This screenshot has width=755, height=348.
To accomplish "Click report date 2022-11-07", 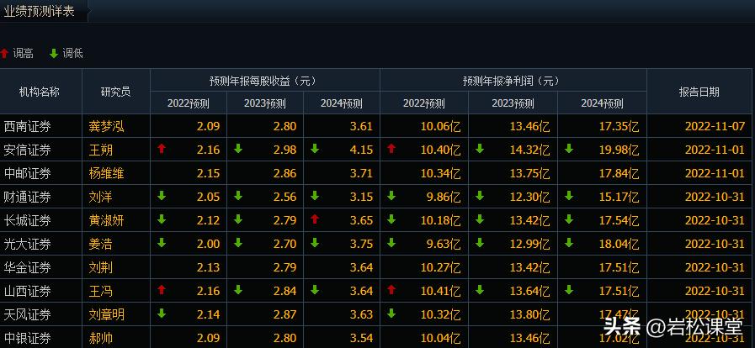I will 715,126.
